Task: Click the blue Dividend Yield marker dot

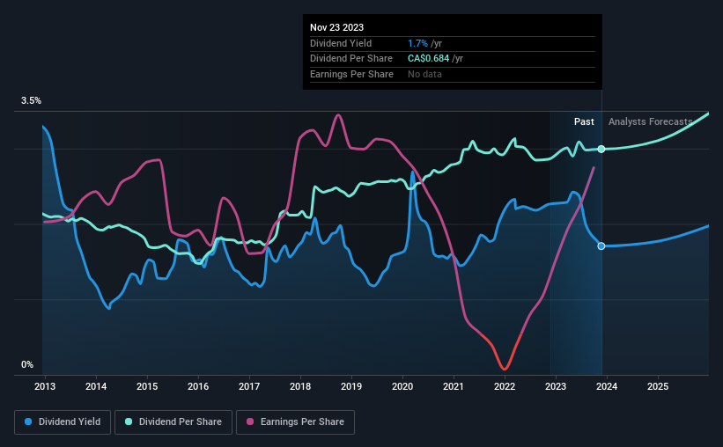Action: point(601,246)
